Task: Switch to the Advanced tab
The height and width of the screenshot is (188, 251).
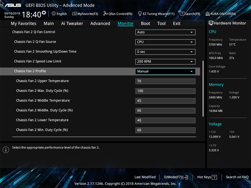Action: point(100,24)
